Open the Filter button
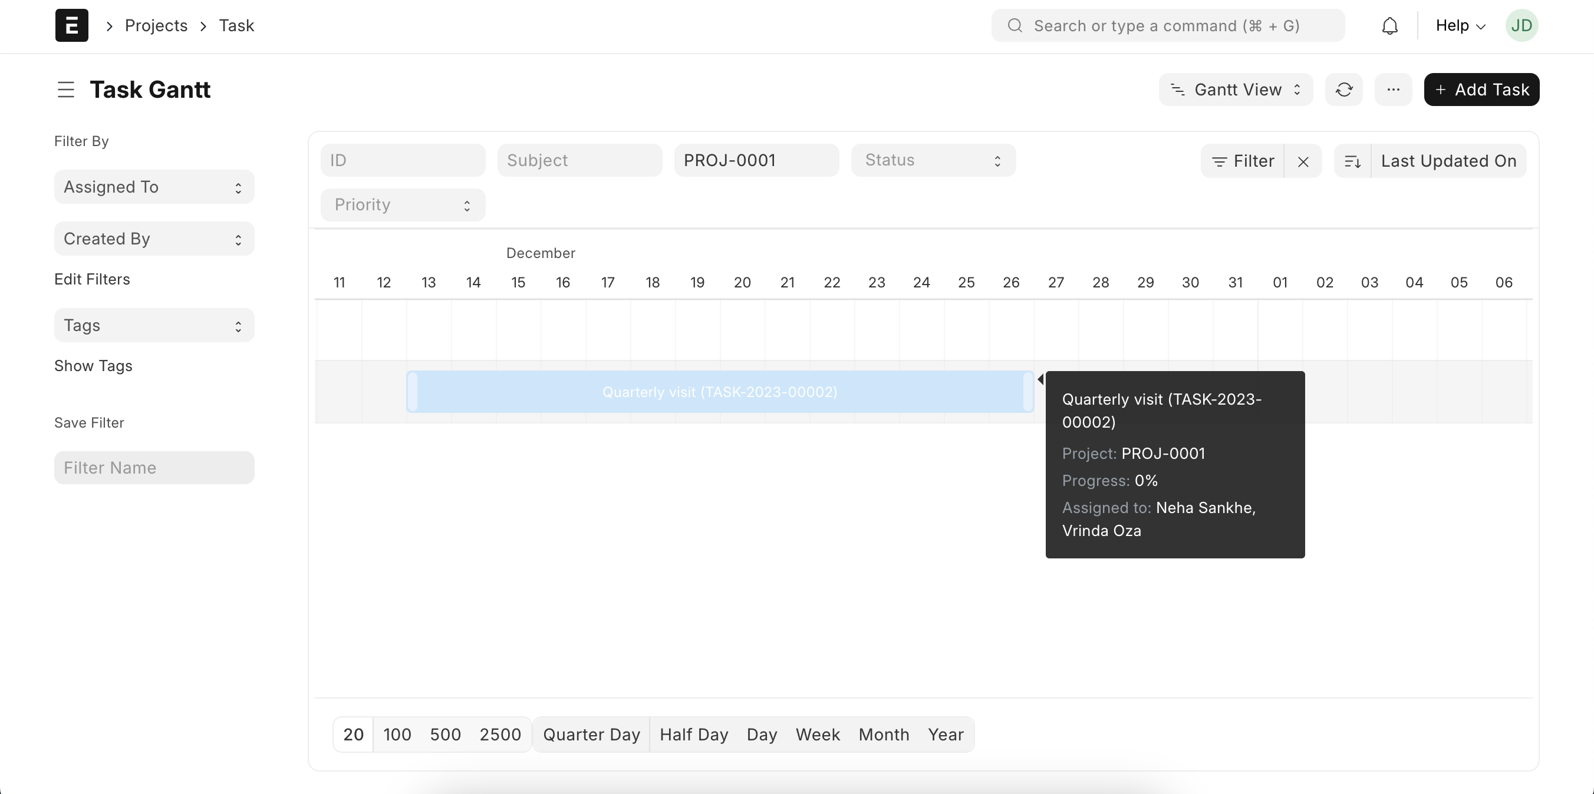Viewport: 1594px width, 794px height. [x=1243, y=161]
